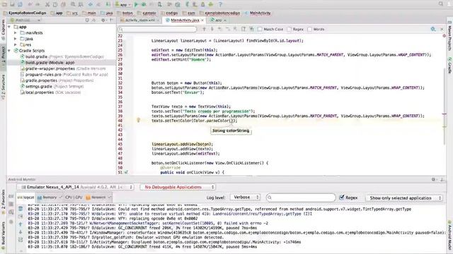
Task: Click the find bar previous-occurrence arrow
Action: pos(205,29)
